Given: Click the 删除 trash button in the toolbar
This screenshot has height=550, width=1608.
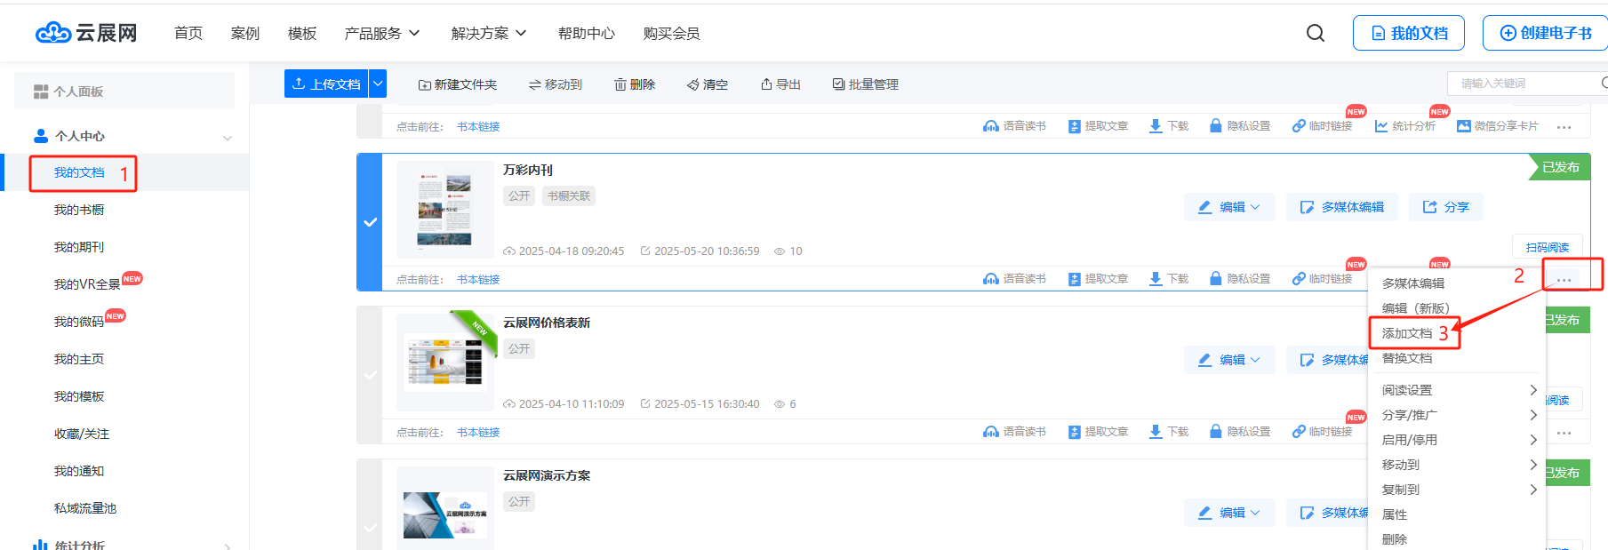Looking at the screenshot, I should pos(635,84).
